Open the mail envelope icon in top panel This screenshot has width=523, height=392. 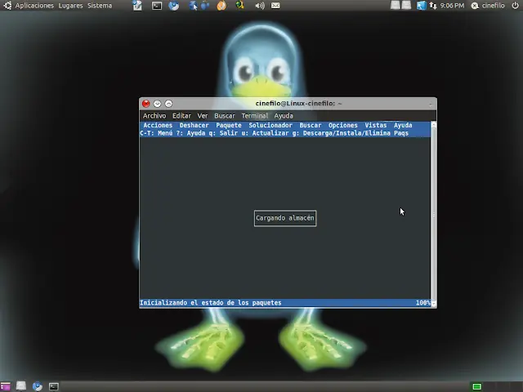click(x=275, y=6)
